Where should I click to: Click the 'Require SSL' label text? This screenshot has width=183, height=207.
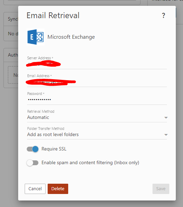tap(54, 149)
